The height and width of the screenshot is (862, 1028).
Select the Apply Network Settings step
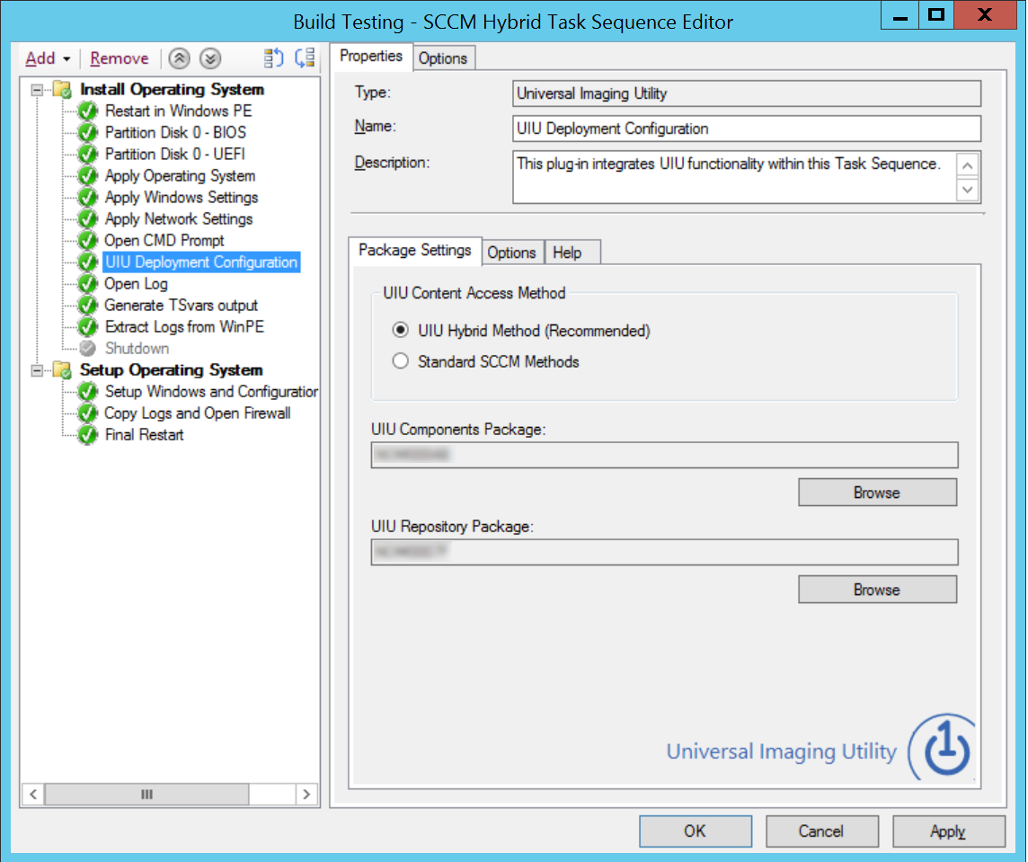click(x=179, y=219)
